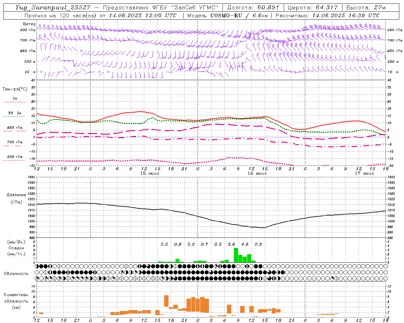Click the 3.8 precipitation amount value
This screenshot has height=323, width=404.
pos(231,244)
